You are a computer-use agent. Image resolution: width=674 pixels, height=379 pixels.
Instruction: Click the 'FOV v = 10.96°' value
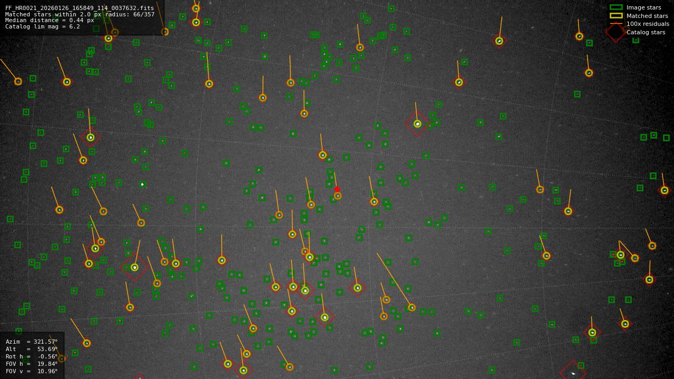tap(32, 371)
